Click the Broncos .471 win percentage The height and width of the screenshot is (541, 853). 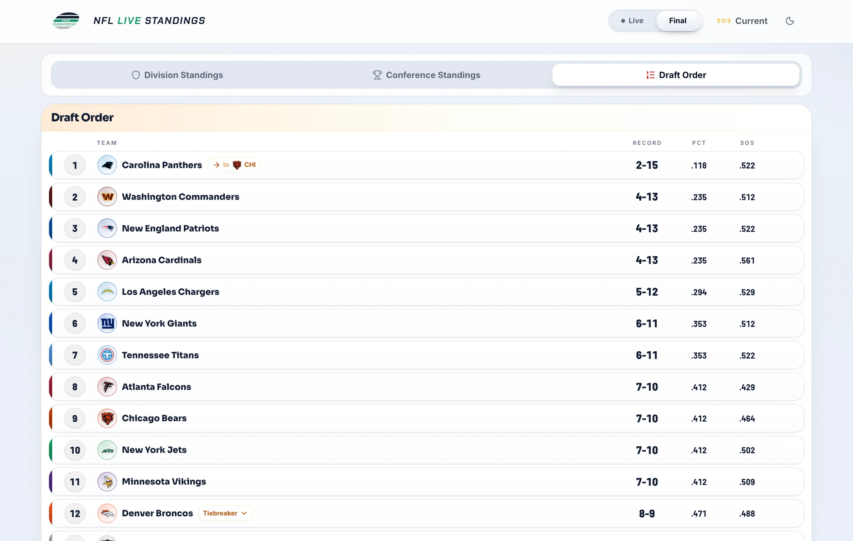[699, 514]
